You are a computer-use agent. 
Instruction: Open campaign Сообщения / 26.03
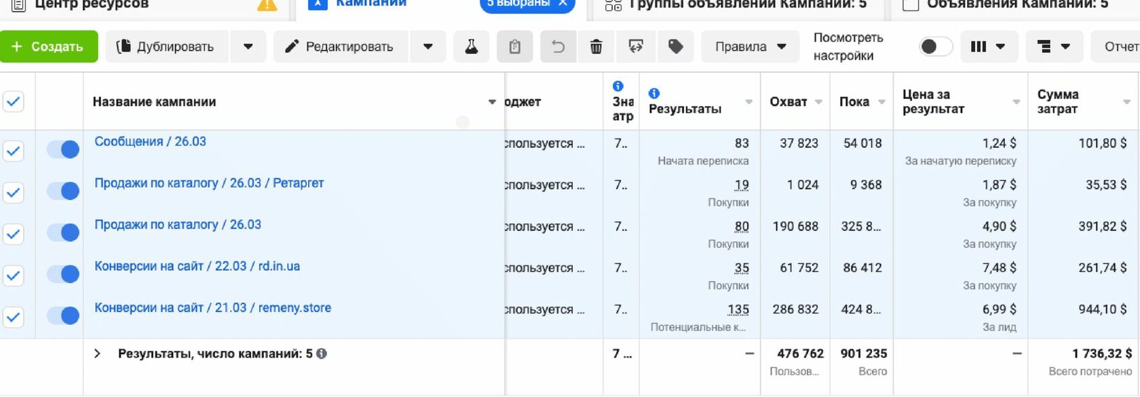(150, 142)
